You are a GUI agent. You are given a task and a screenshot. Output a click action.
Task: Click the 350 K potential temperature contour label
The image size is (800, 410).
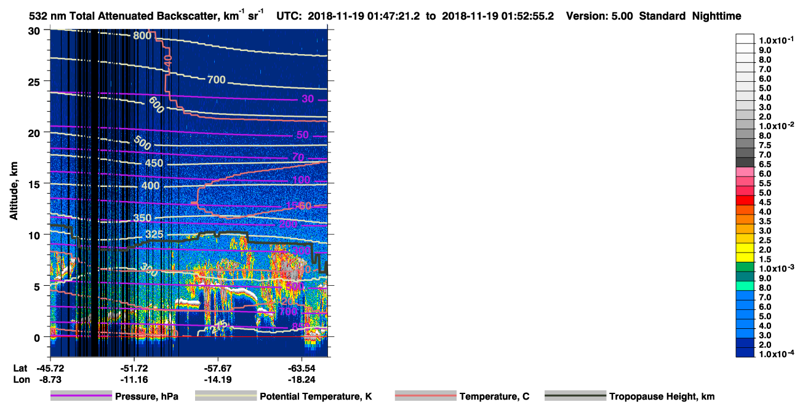tap(142, 218)
